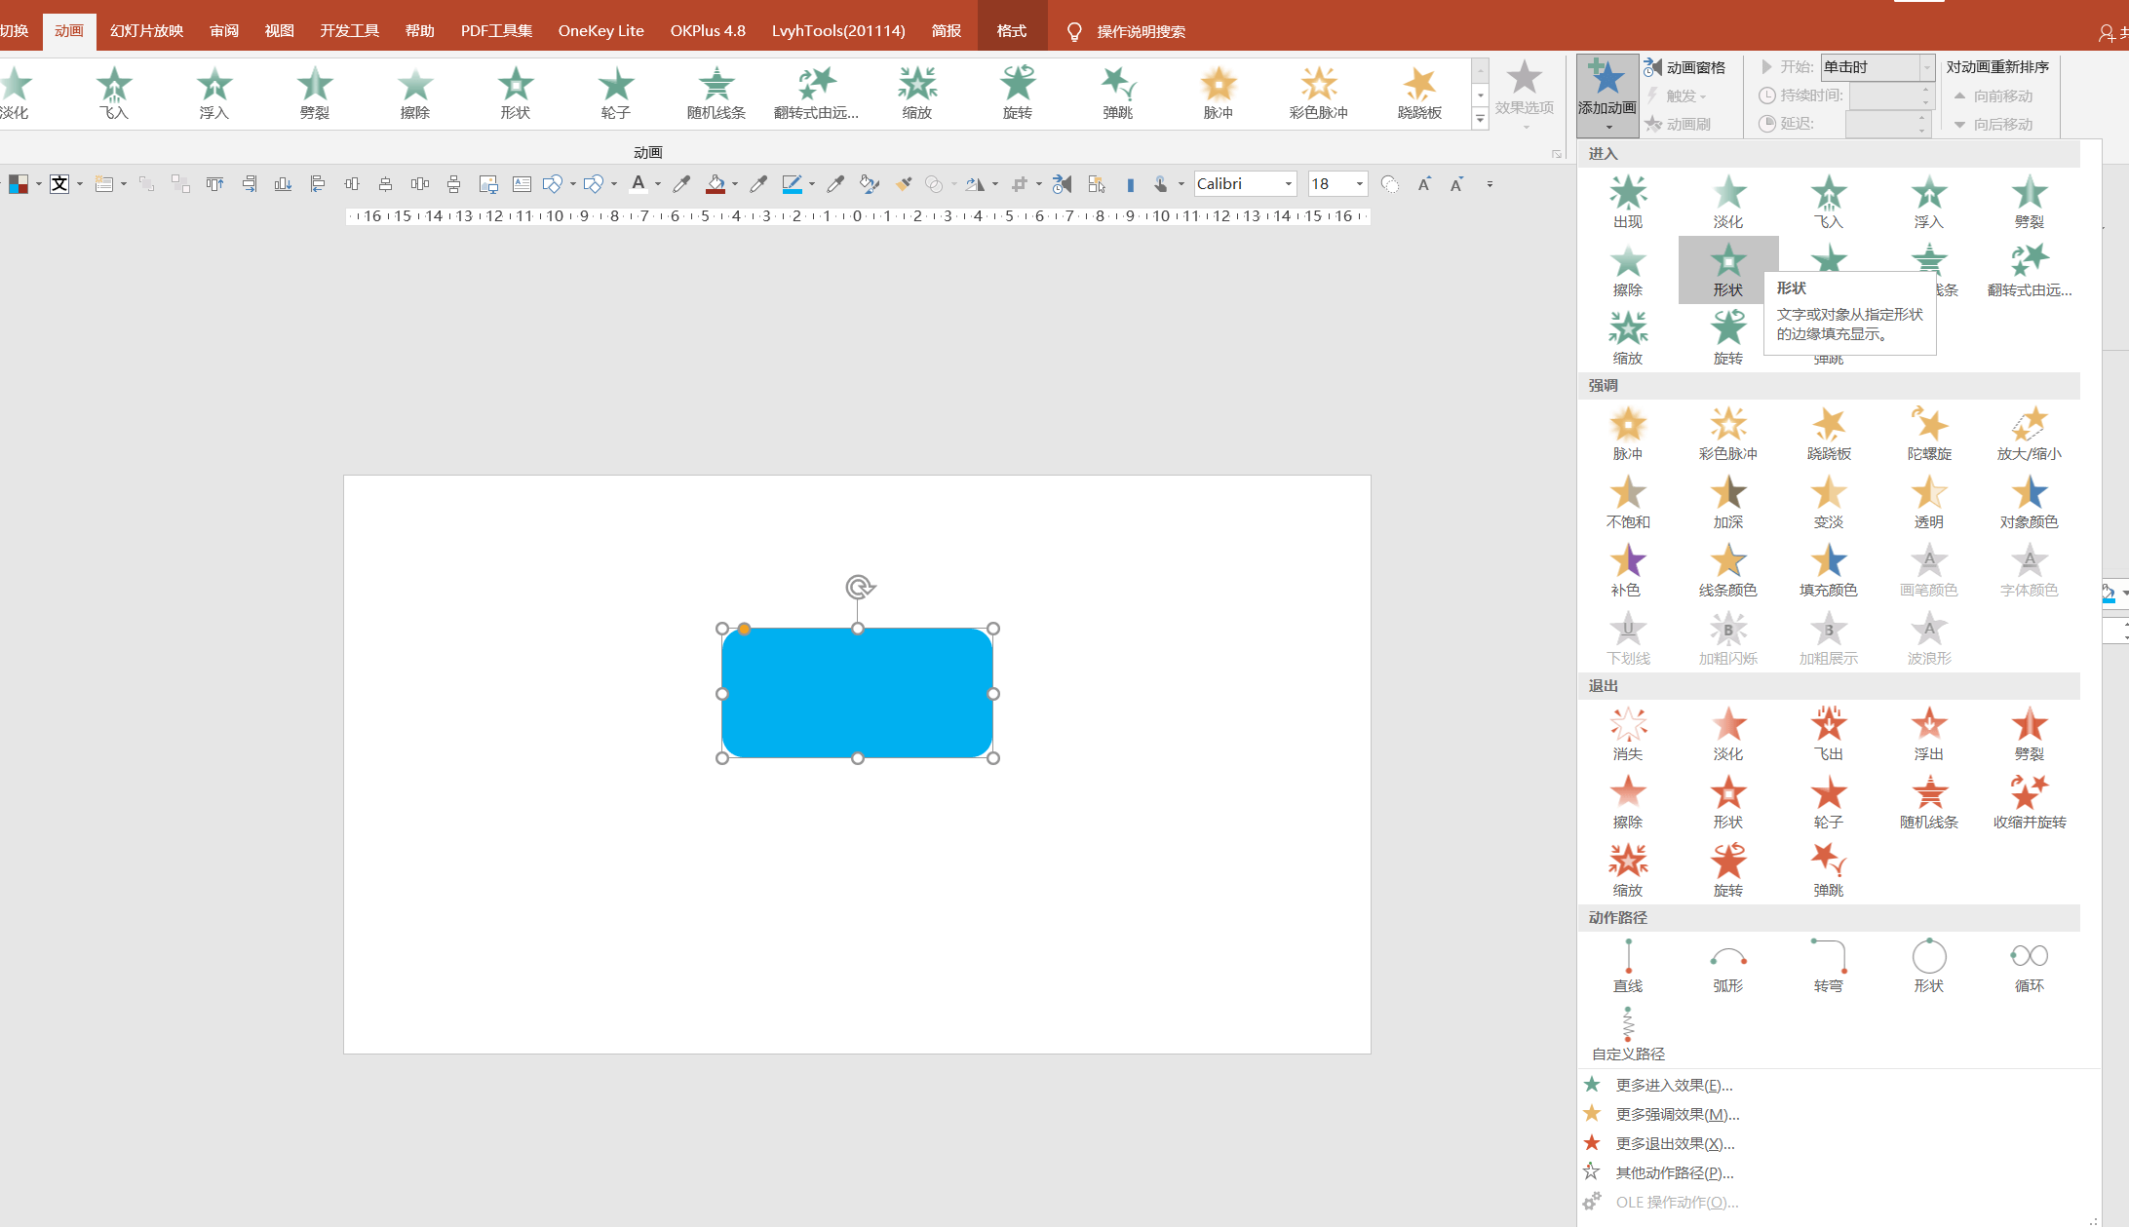Click the rotation handle above the shape
This screenshot has height=1227, width=2129.
[859, 587]
